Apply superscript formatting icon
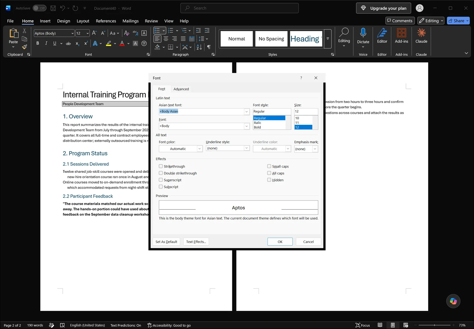The image size is (474, 329). point(86,43)
